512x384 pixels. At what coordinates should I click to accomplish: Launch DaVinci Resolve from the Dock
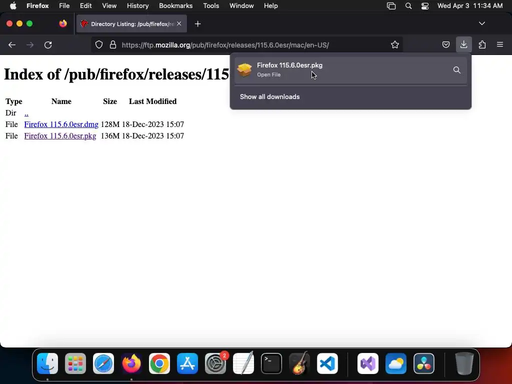pos(424,363)
